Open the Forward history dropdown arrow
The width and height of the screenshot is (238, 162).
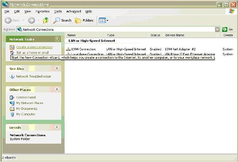38,20
